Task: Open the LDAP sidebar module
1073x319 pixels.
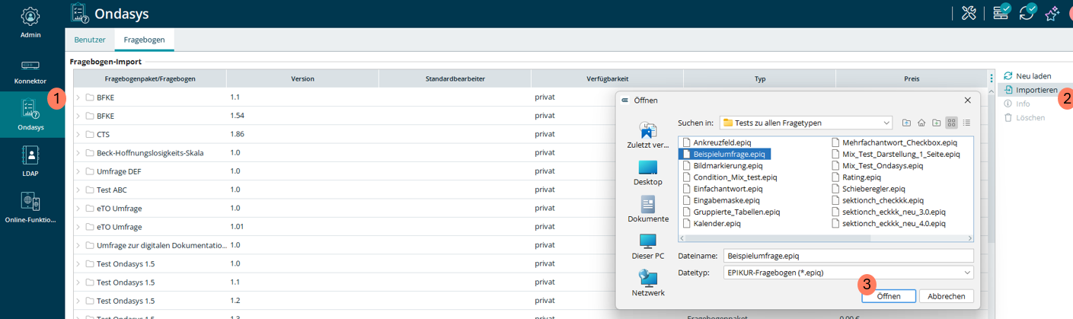Action: click(30, 161)
